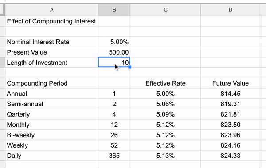Click the periods value 52 in Weekly row
266x168 pixels.
114,145
